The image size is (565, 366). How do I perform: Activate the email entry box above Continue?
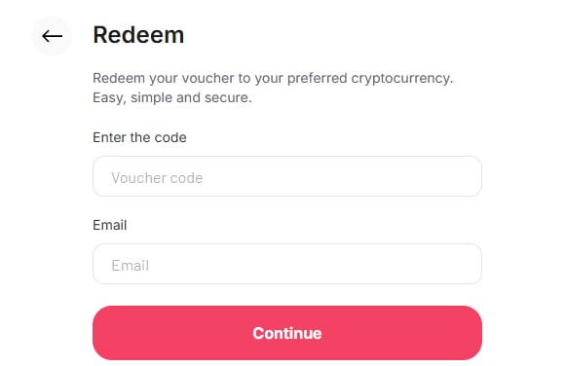(287, 264)
